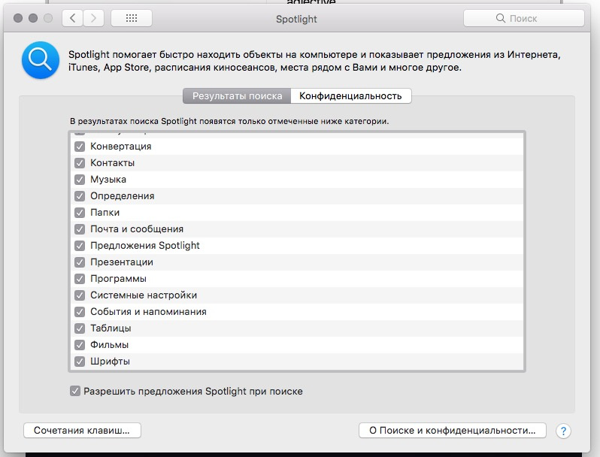Select the Шрифты row label
600x457 pixels.
[x=110, y=362]
